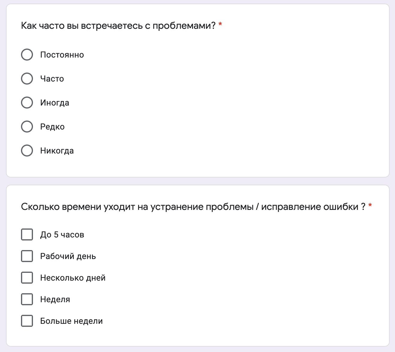Choose the "Часто" radio option
Image resolution: width=395 pixels, height=352 pixels.
(x=27, y=79)
